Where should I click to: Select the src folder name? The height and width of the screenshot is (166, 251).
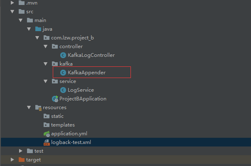30,12
